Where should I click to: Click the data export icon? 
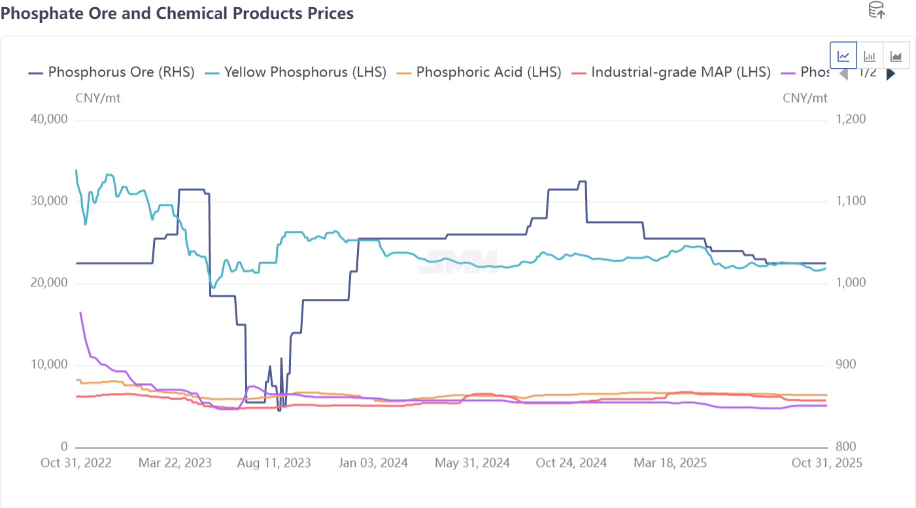(876, 10)
